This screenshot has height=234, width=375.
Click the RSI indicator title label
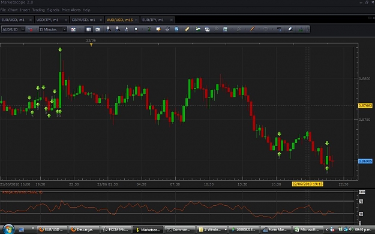[22, 192]
